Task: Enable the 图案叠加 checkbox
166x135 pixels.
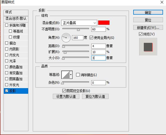Action: click(x=7, y=79)
